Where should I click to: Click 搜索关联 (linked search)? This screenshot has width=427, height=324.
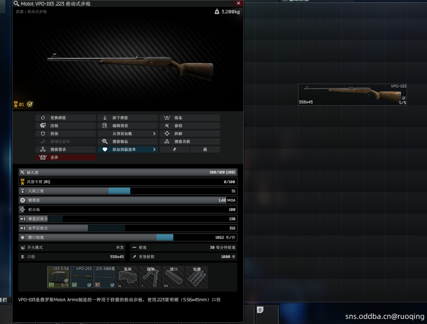coord(190,142)
